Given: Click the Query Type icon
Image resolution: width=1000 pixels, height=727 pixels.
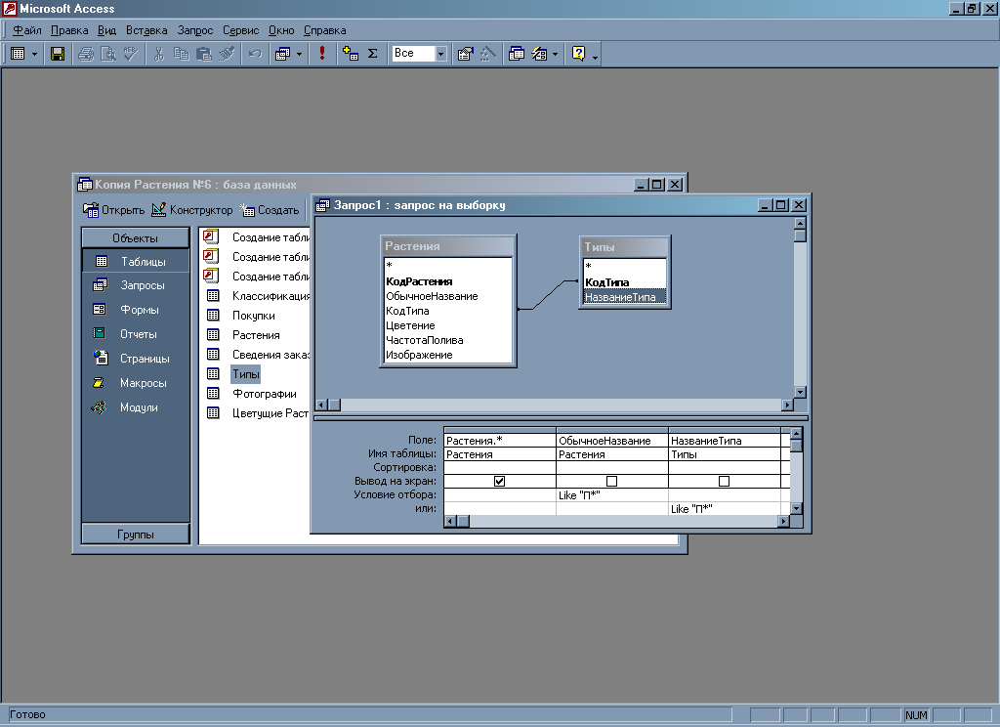Looking at the screenshot, I should [282, 54].
